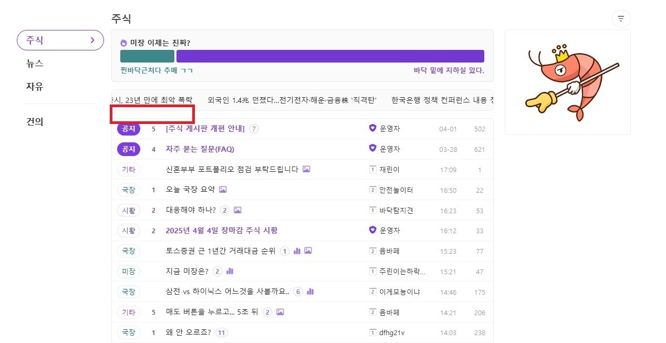
Task: Open the filter options icon
Action: (621, 19)
